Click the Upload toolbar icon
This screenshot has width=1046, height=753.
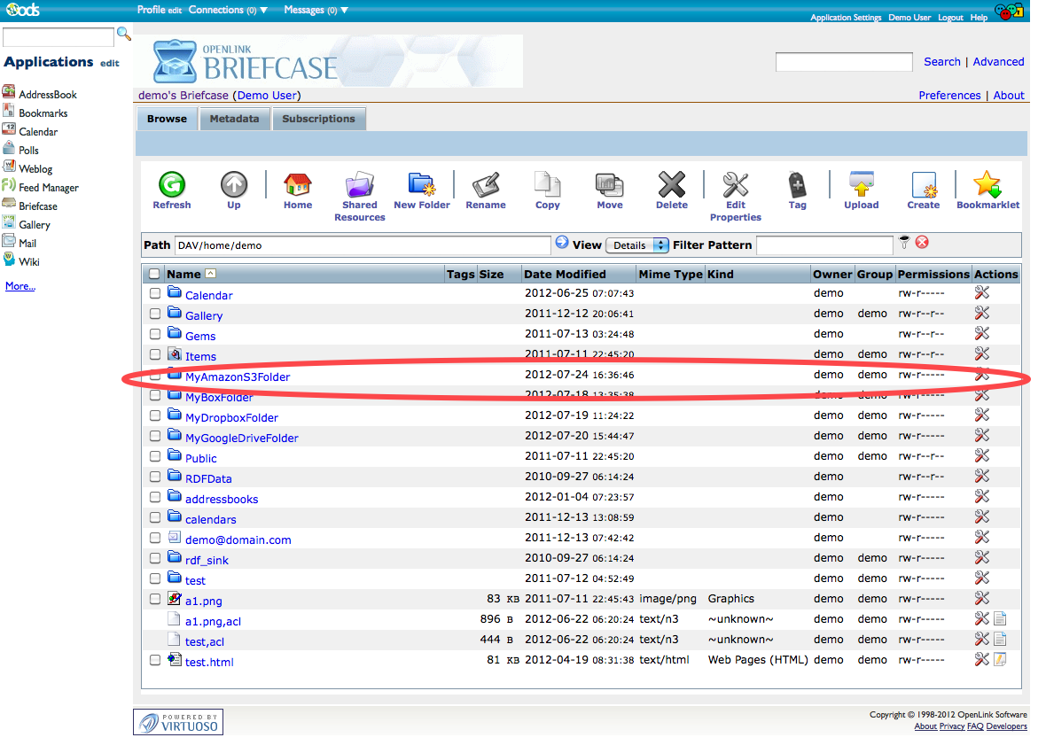pyautogui.click(x=861, y=185)
